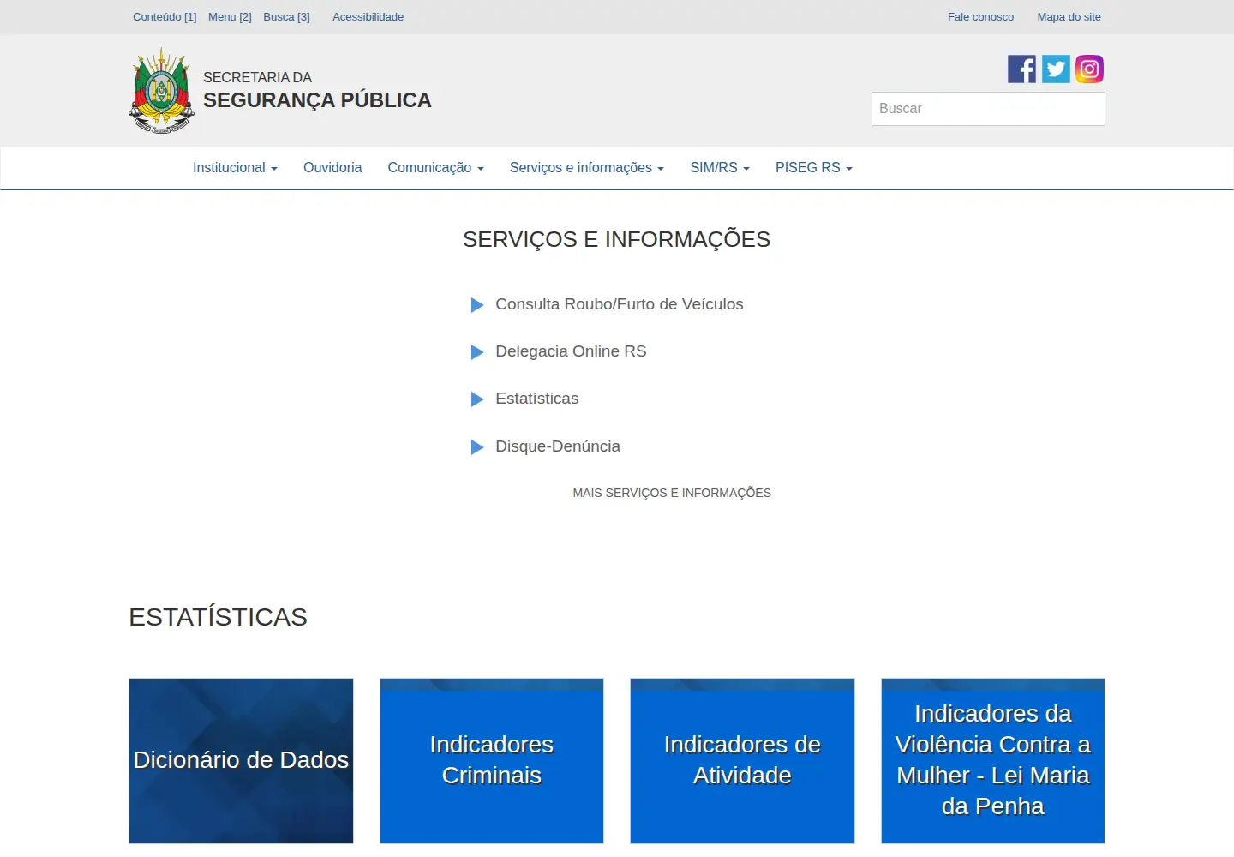
Task: Open the Twitter profile icon
Action: click(x=1056, y=69)
